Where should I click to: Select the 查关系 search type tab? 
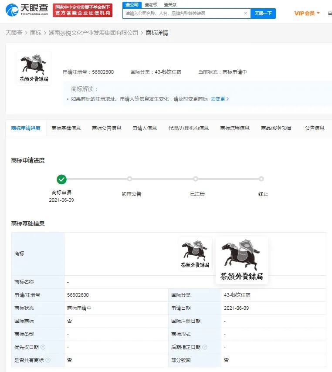click(170, 4)
